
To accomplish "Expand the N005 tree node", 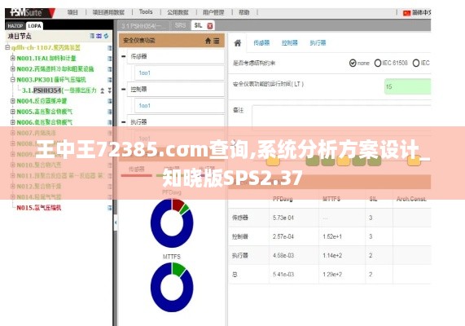I will [x=13, y=112].
